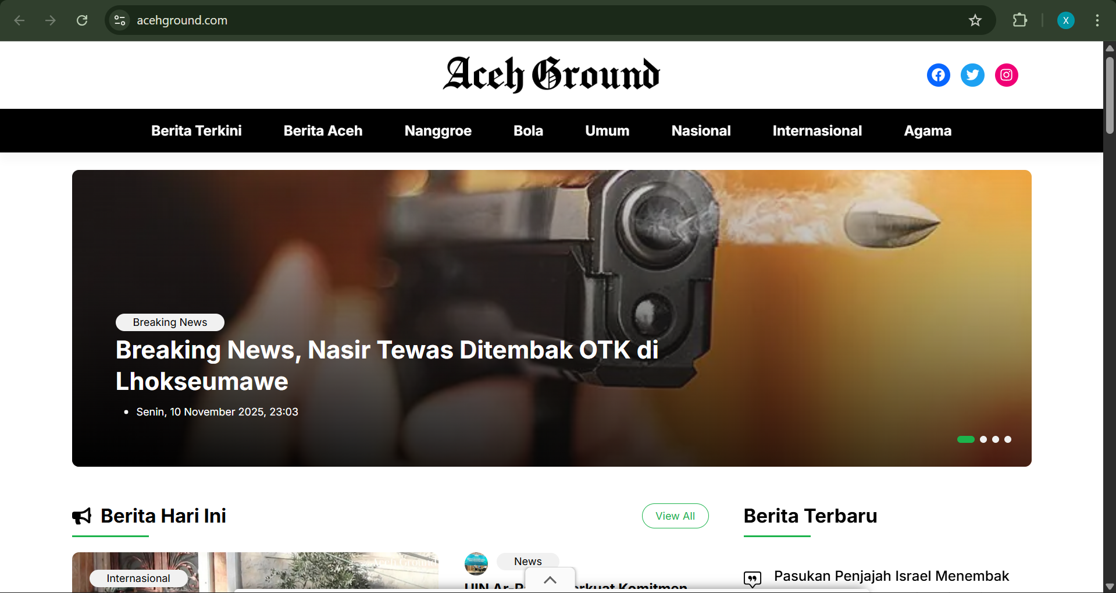Screen dimensions: 1116x593
Task: Open the Chrome three-dot menu
Action: [x=1097, y=20]
